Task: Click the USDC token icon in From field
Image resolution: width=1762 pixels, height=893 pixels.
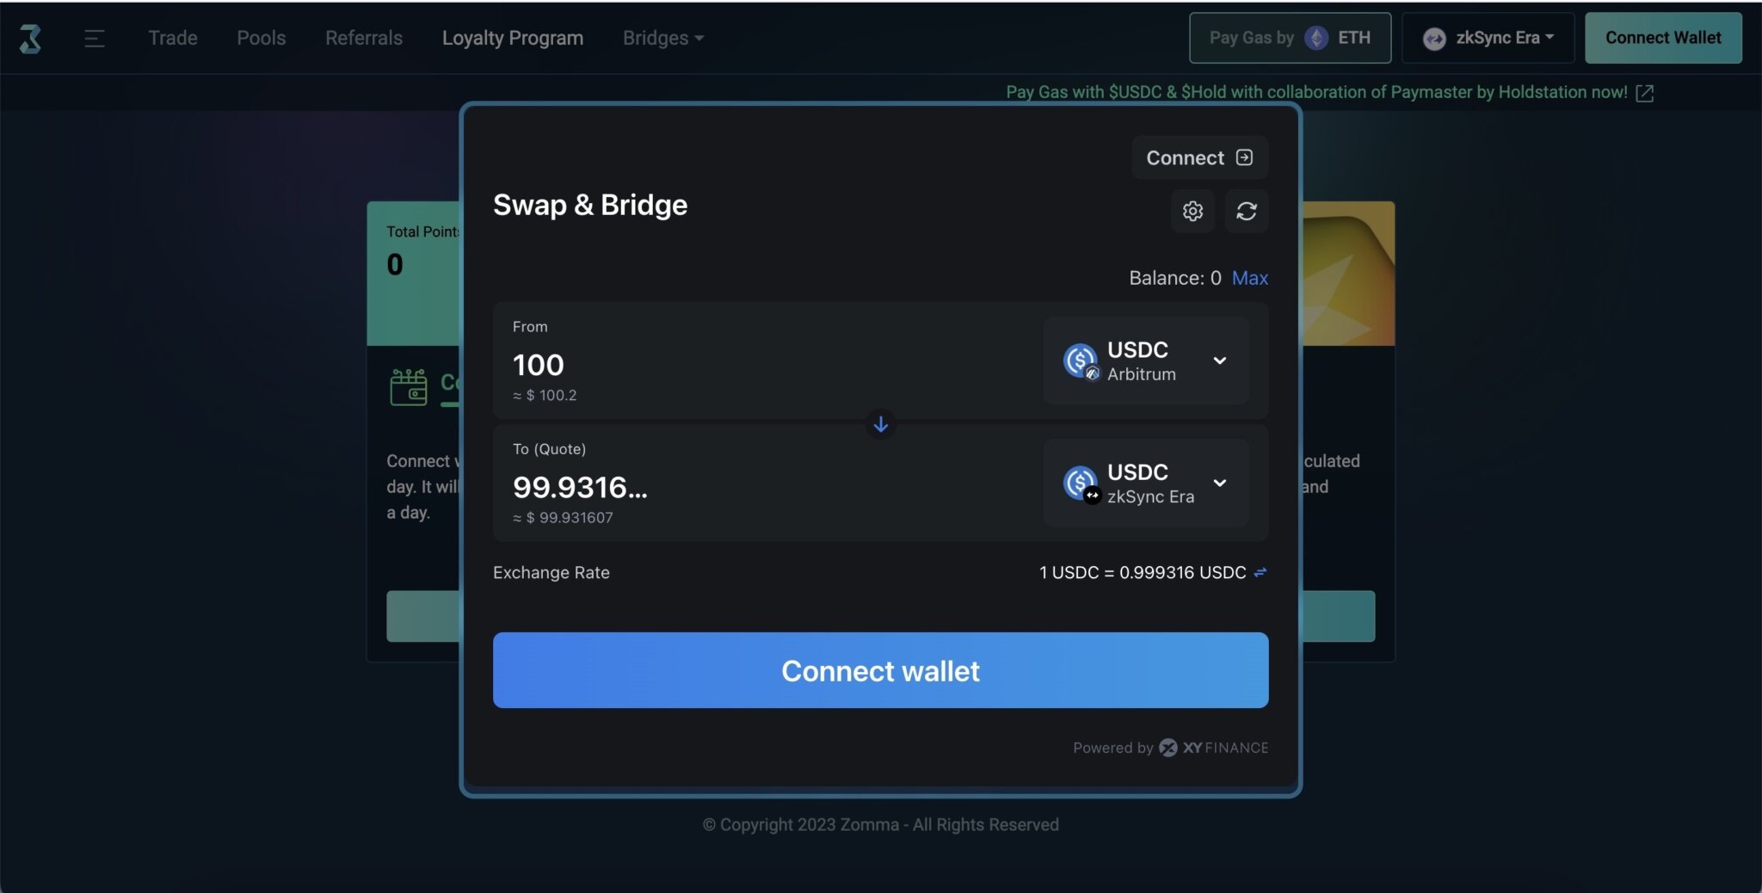Action: [1079, 360]
